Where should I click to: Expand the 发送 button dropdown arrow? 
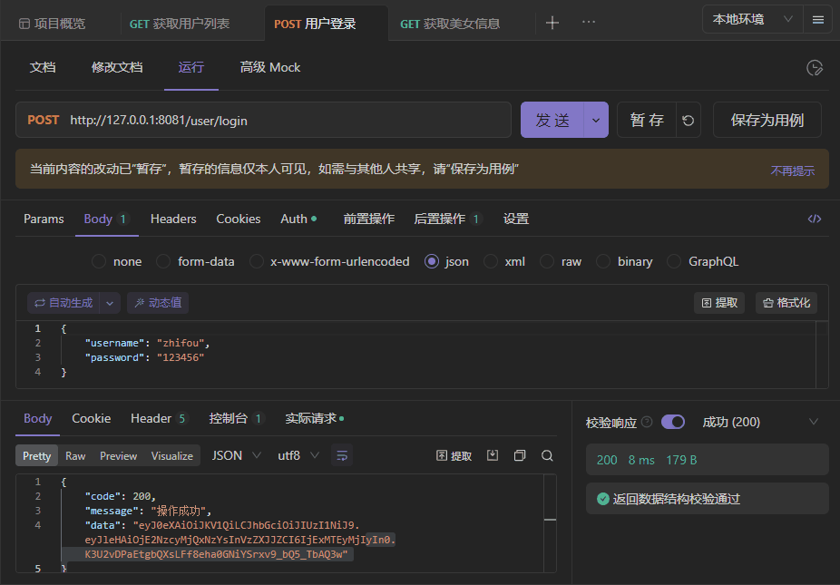coord(596,120)
